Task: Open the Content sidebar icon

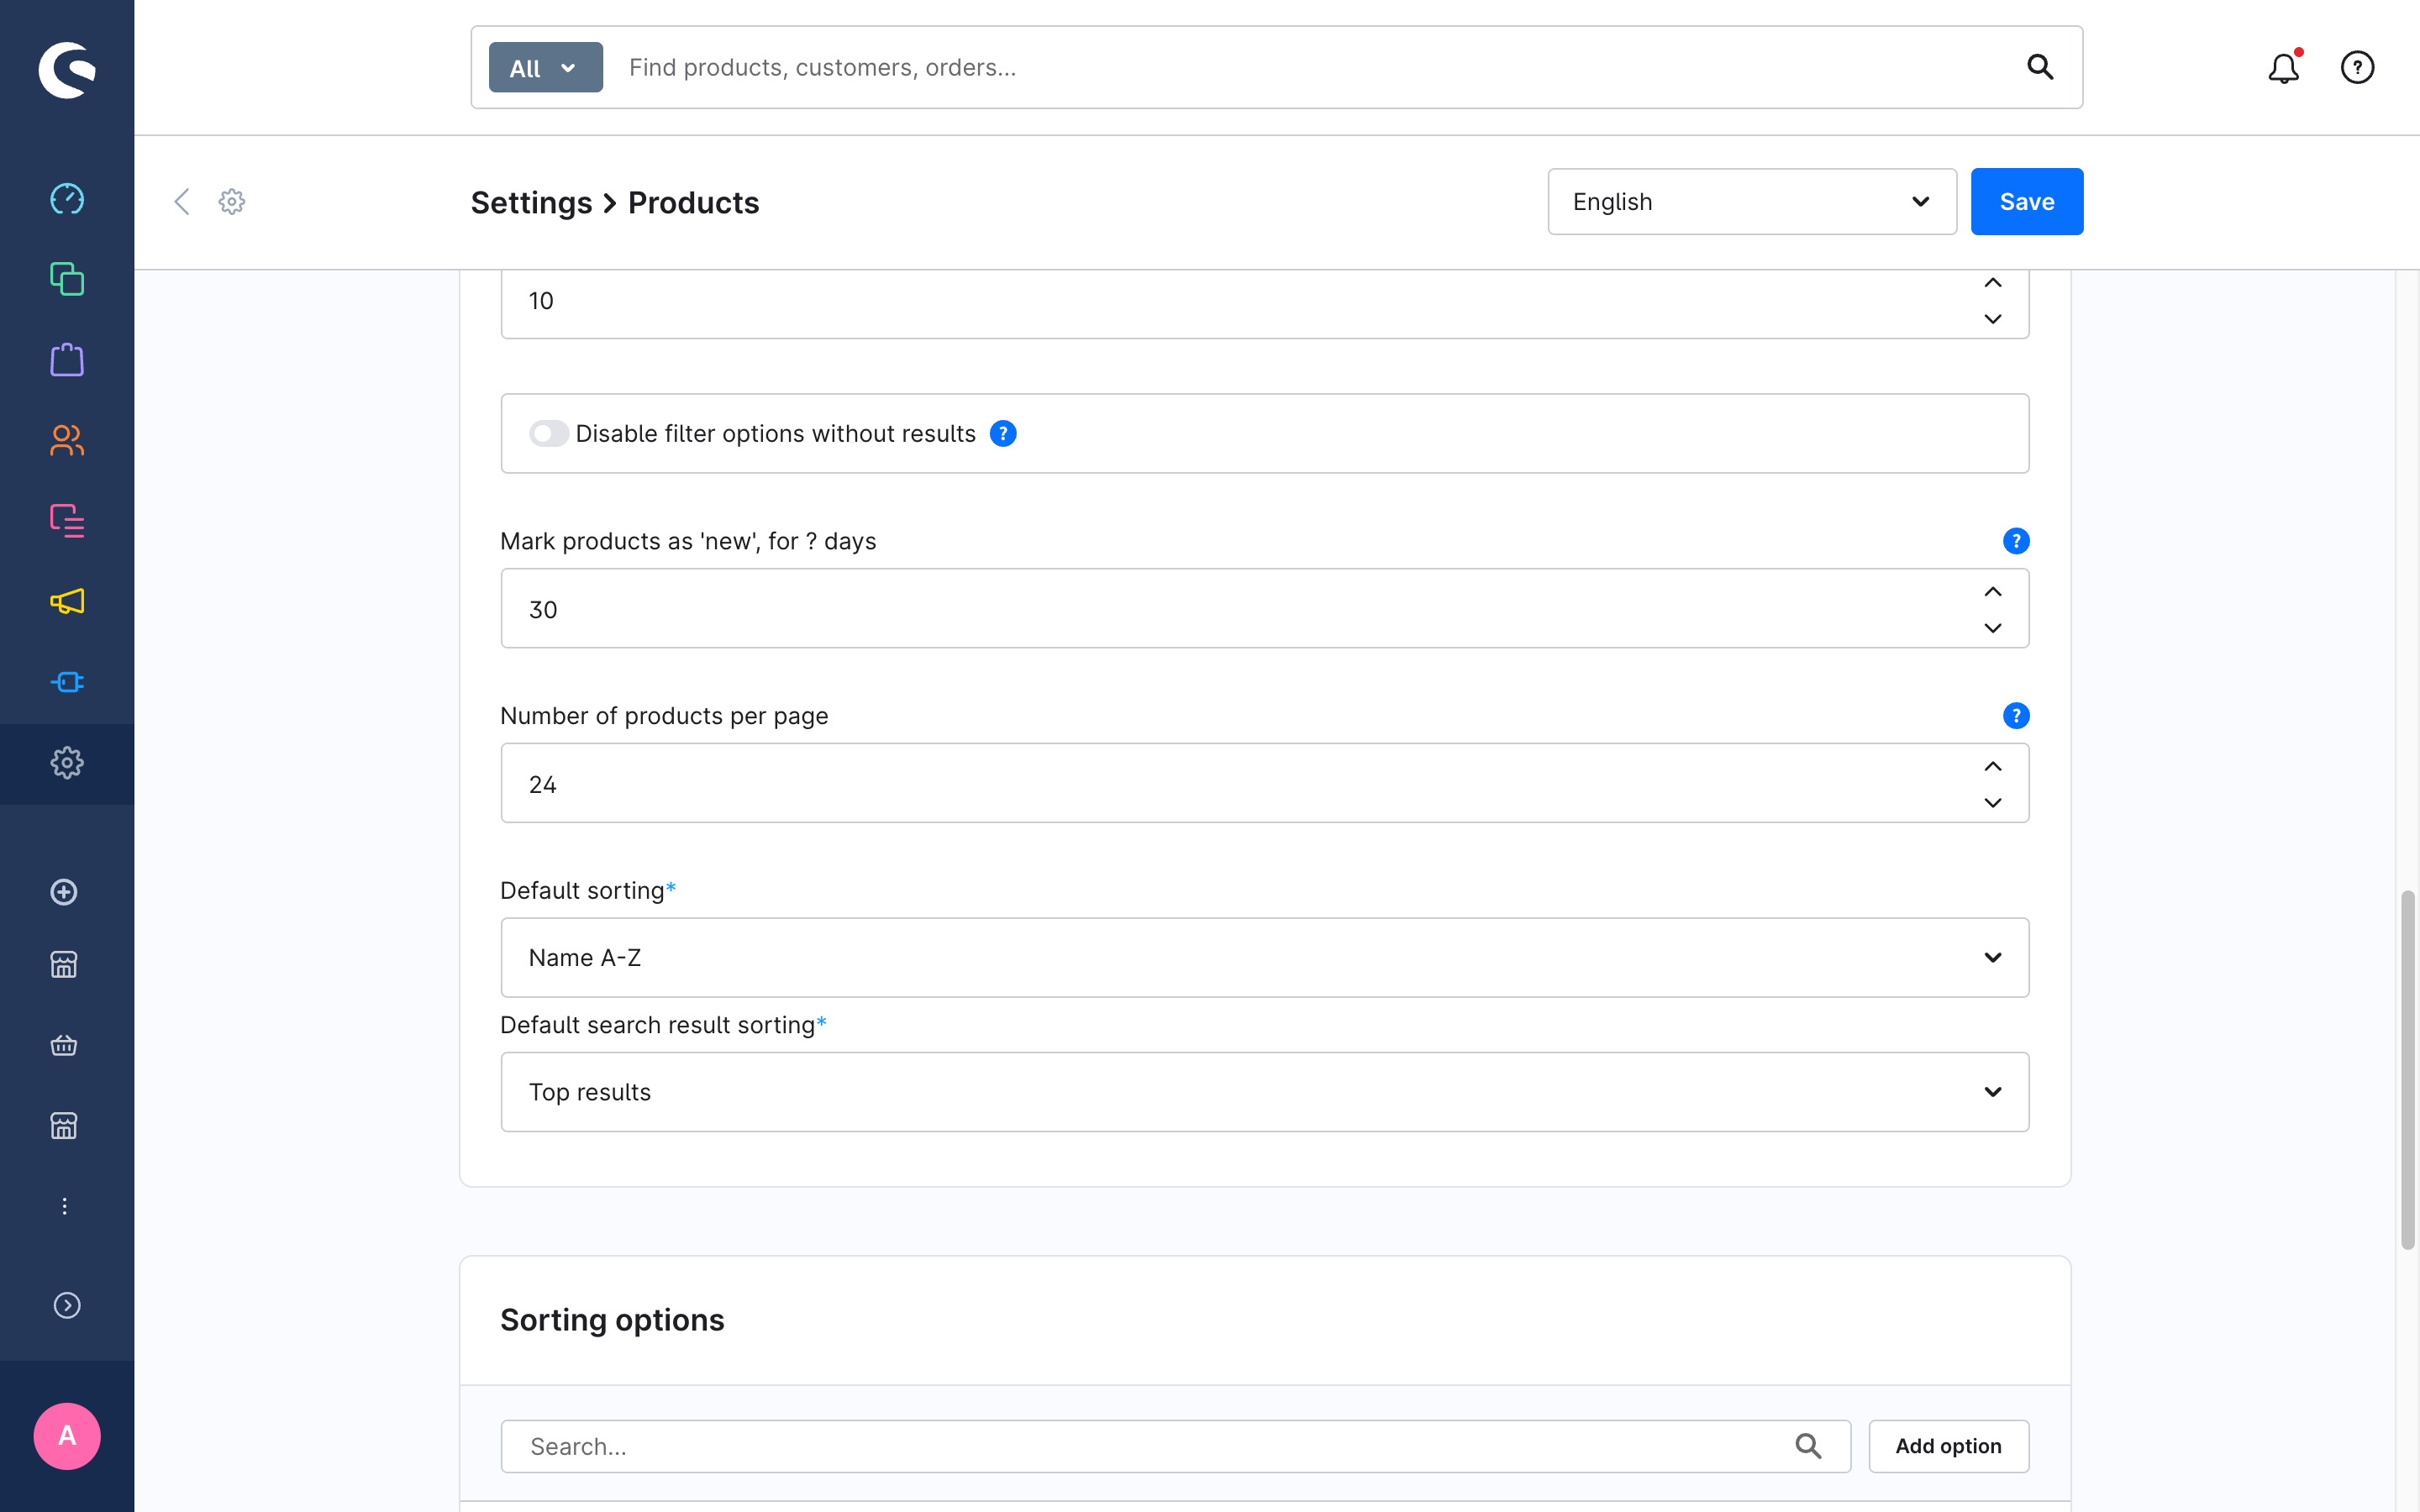Action: tap(67, 521)
